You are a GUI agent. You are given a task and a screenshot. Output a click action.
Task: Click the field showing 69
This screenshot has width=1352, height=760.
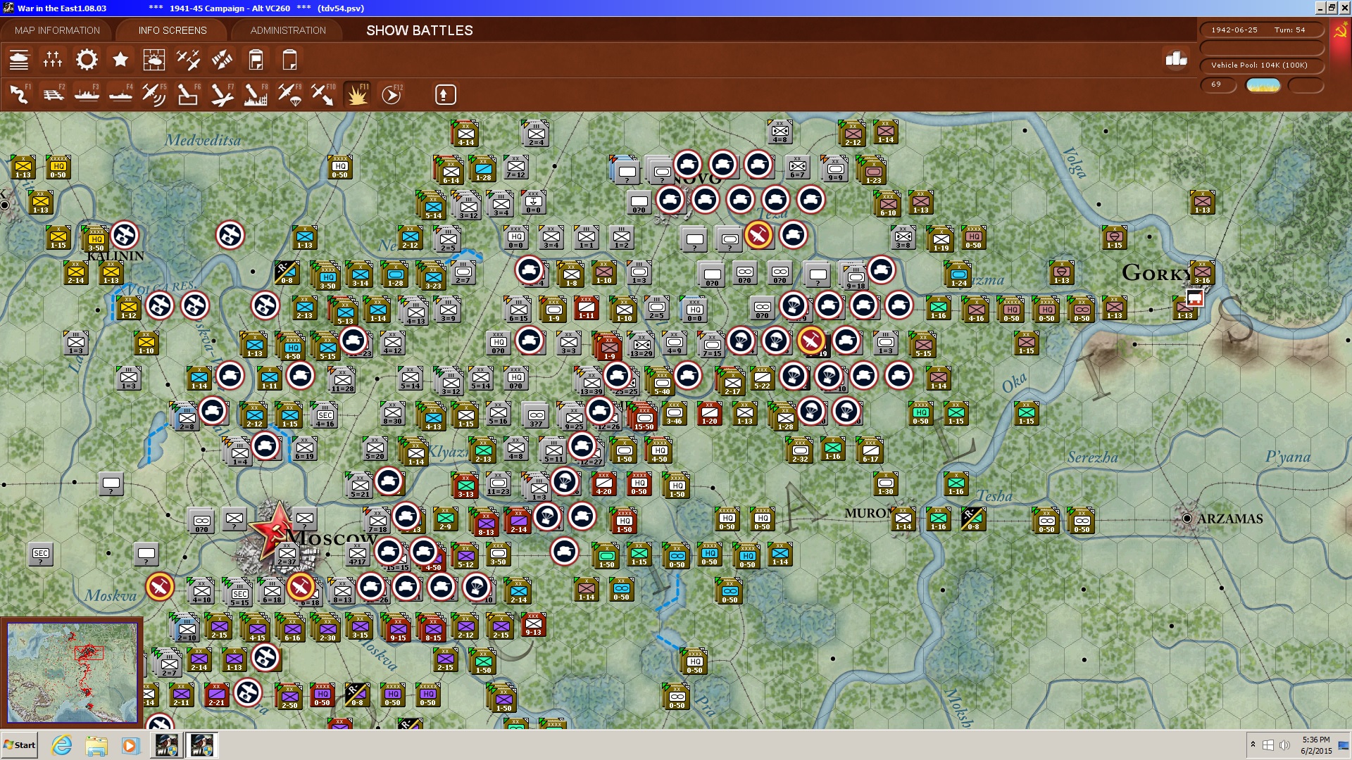pyautogui.click(x=1218, y=84)
